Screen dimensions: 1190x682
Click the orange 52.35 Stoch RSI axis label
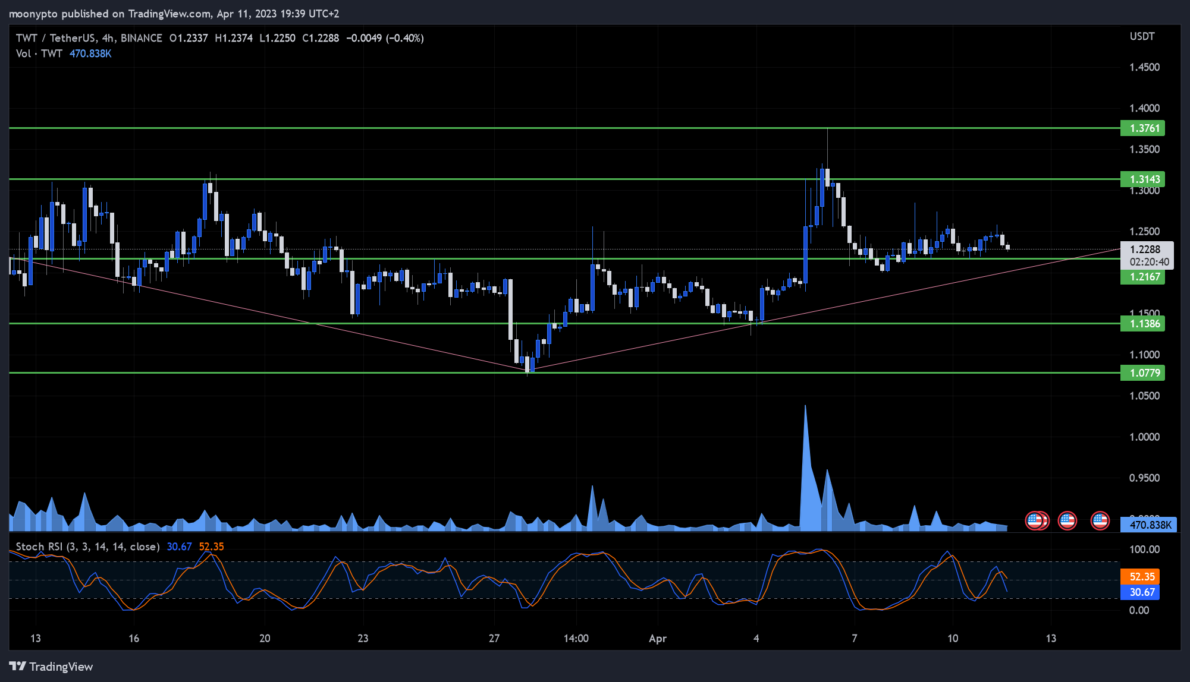[1140, 577]
